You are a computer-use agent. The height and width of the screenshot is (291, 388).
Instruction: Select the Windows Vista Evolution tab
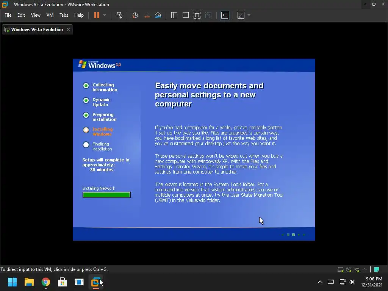tap(37, 30)
